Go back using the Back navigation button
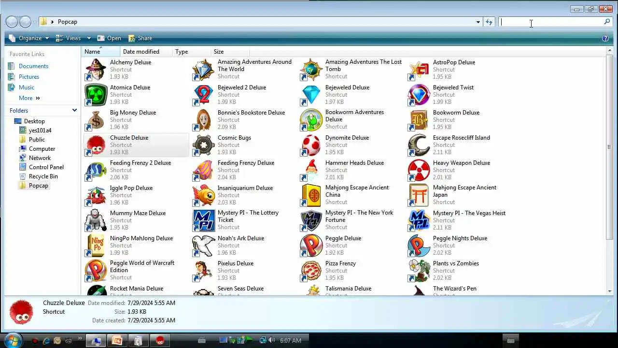 pos(12,22)
